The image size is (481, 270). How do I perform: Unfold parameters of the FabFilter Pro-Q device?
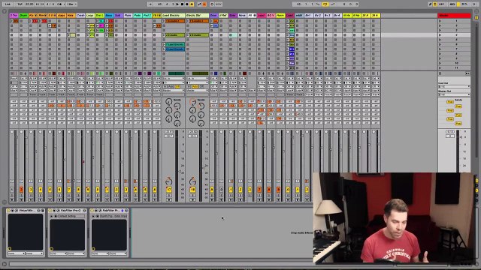pyautogui.click(x=54, y=211)
